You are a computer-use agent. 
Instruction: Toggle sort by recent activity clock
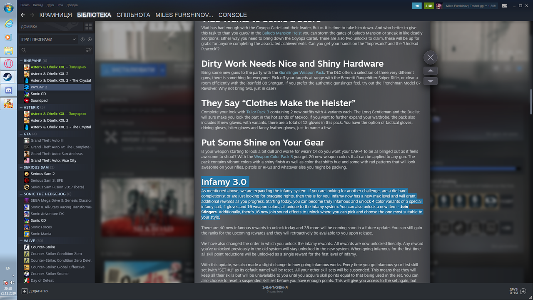coord(82,39)
